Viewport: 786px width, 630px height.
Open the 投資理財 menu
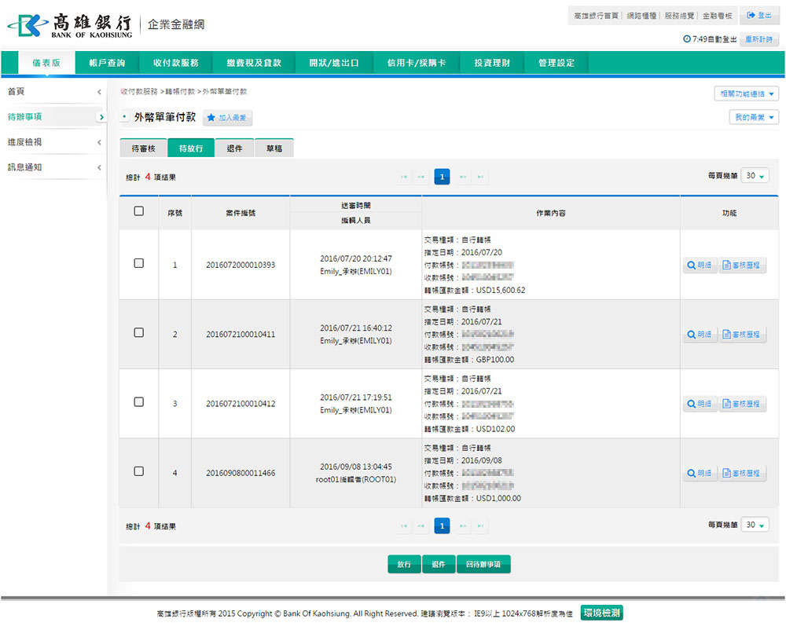pos(492,63)
